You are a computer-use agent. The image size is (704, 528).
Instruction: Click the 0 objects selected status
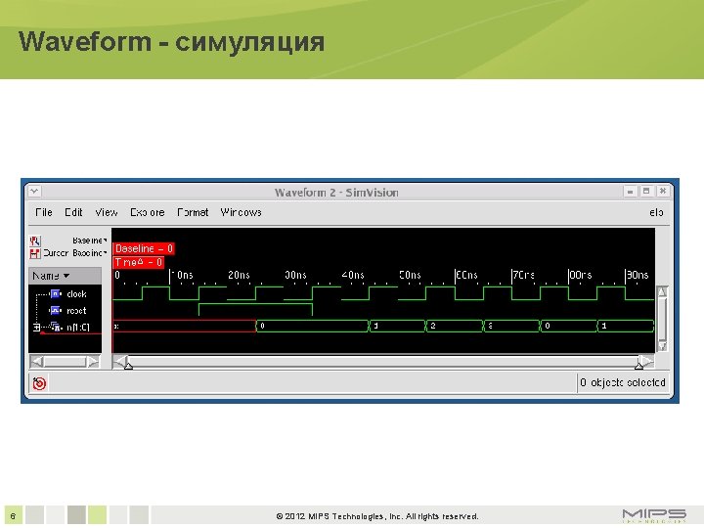(622, 382)
